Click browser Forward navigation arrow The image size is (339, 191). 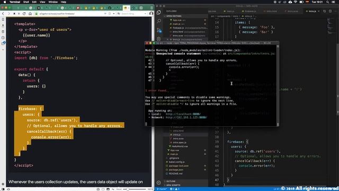(8, 14)
